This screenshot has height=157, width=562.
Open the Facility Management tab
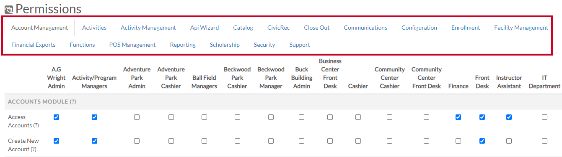pos(521,28)
